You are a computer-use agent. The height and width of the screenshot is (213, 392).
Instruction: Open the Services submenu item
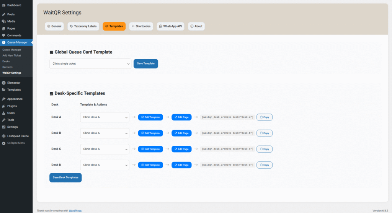coord(7,67)
